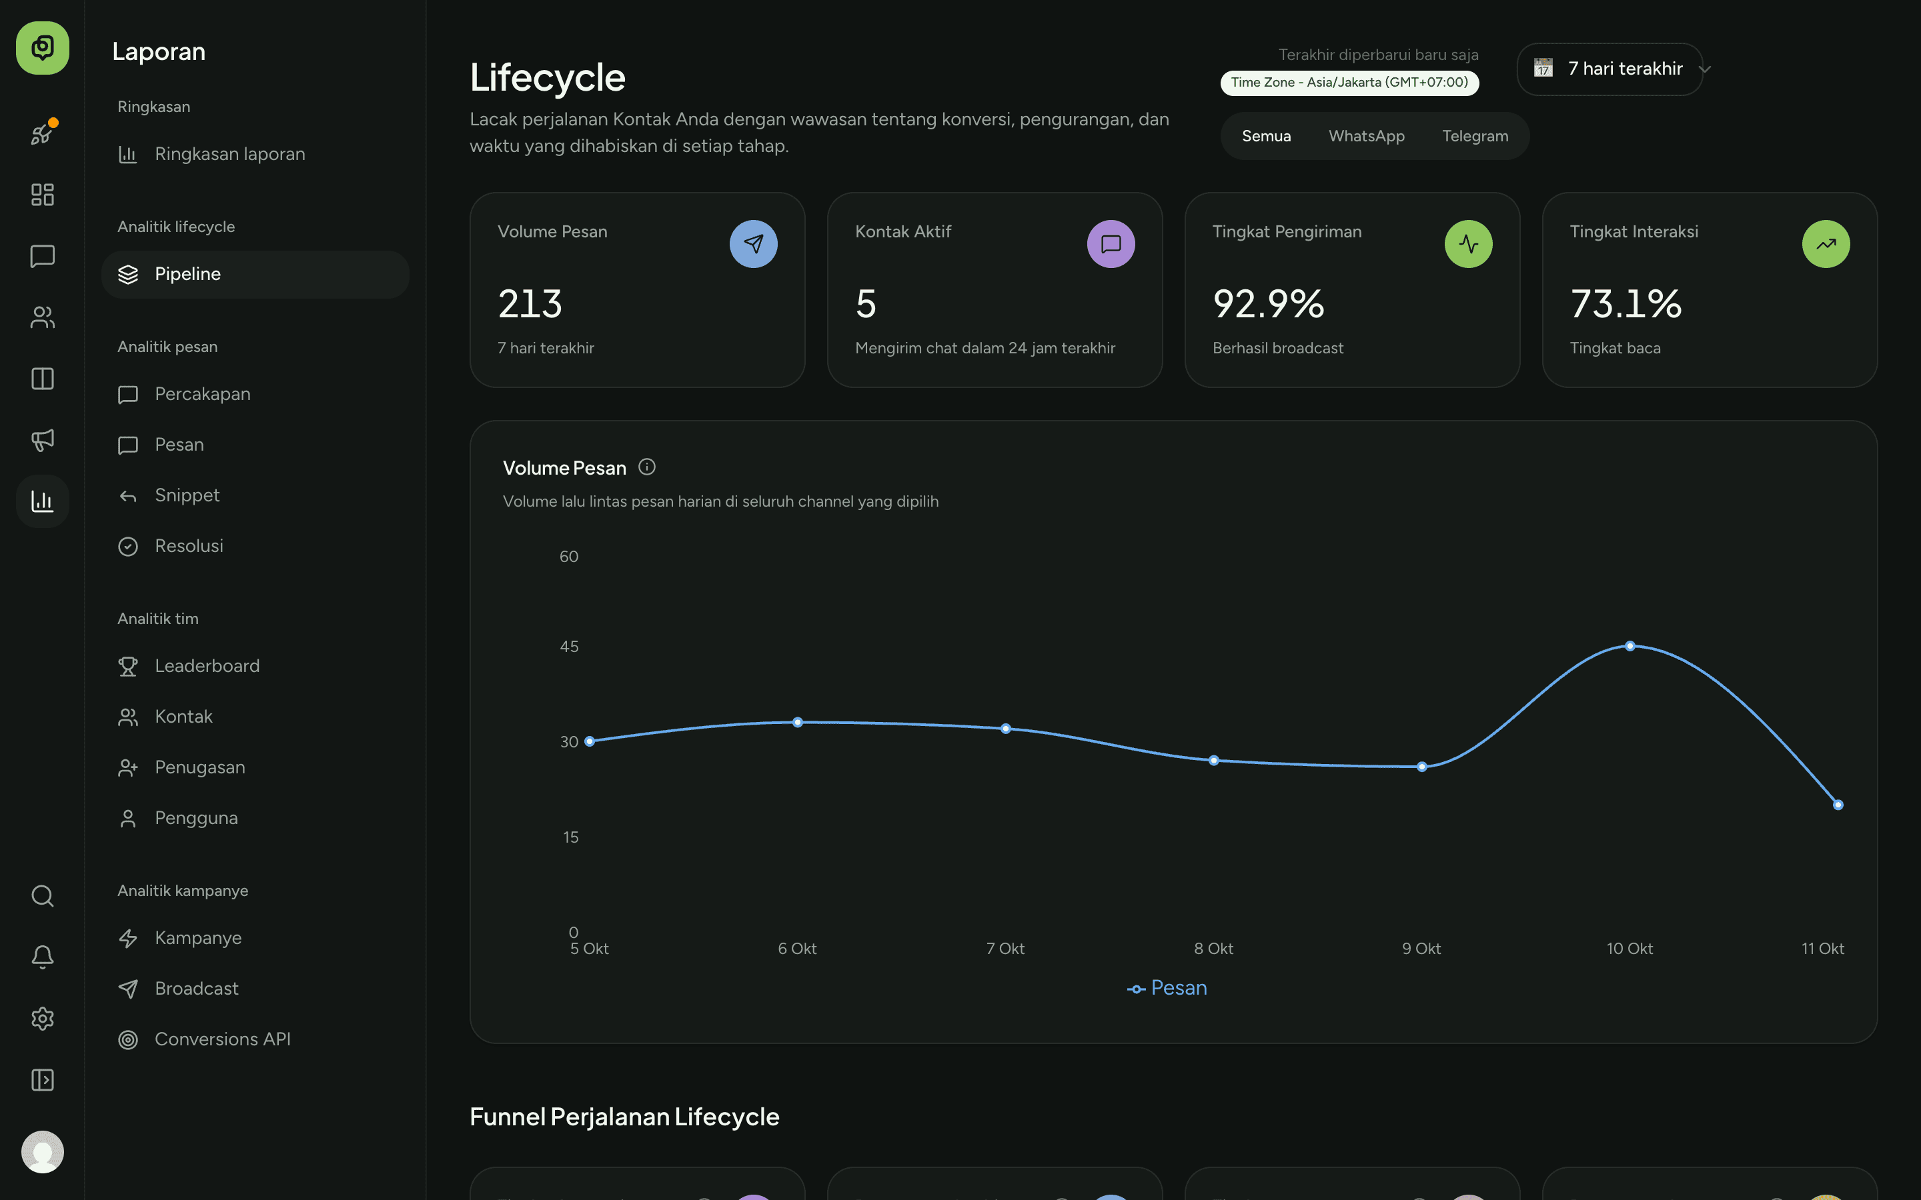Click the 73.1% interaction rate value
The image size is (1921, 1200).
coord(1626,304)
